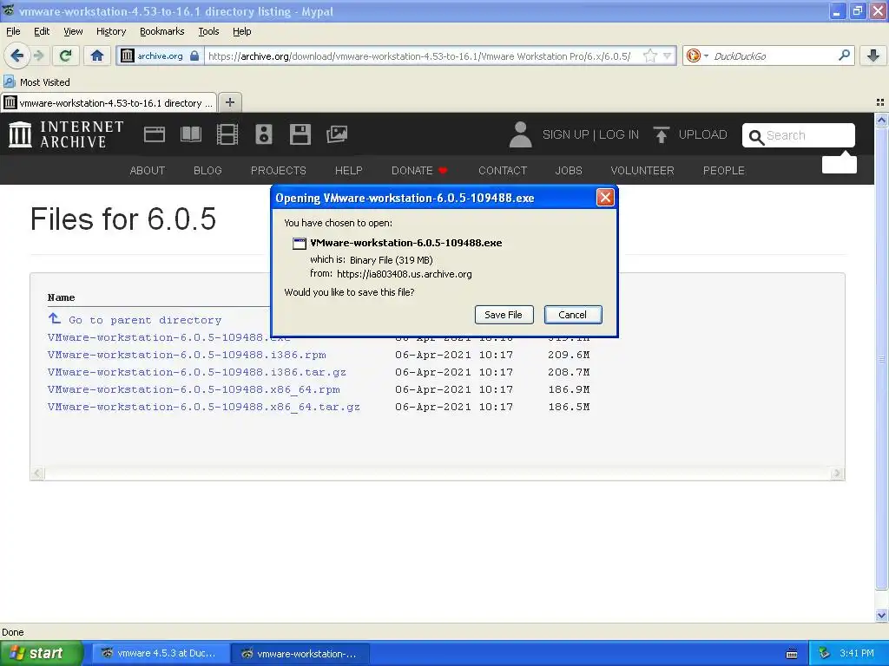Open VMware-workstation-6.0.5-109488.i386.tar.gz link
Image resolution: width=889 pixels, height=666 pixels.
197,372
